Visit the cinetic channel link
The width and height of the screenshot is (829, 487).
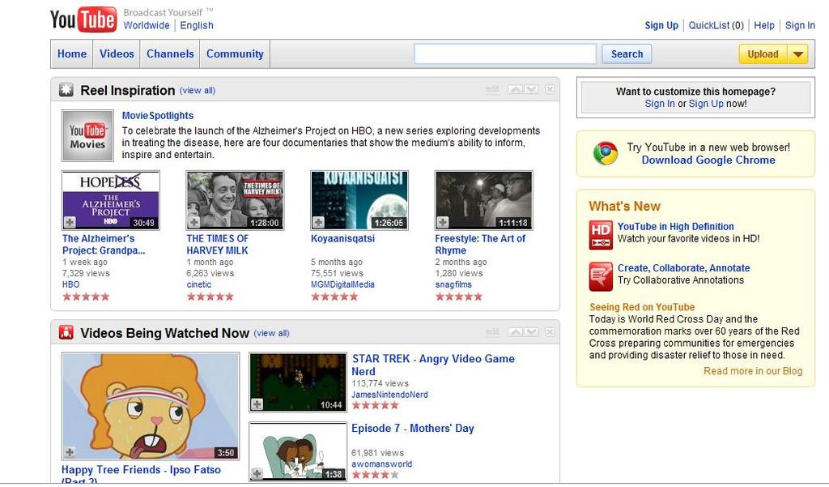199,284
